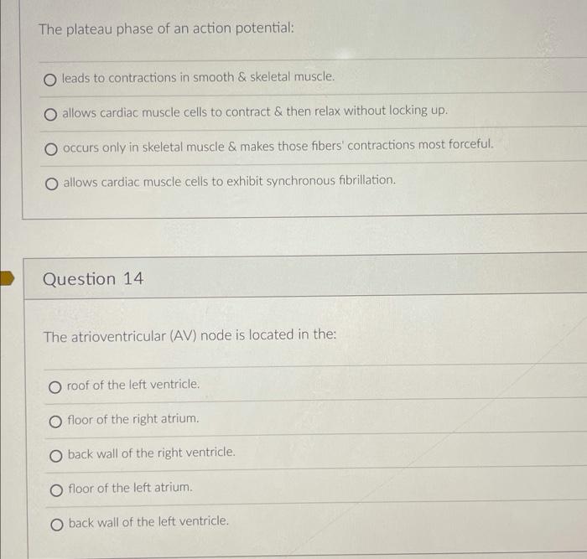Click the prompt 'The atrioventricular (AV) node is located in the:'
The width and height of the screenshot is (587, 559).
click(x=190, y=335)
